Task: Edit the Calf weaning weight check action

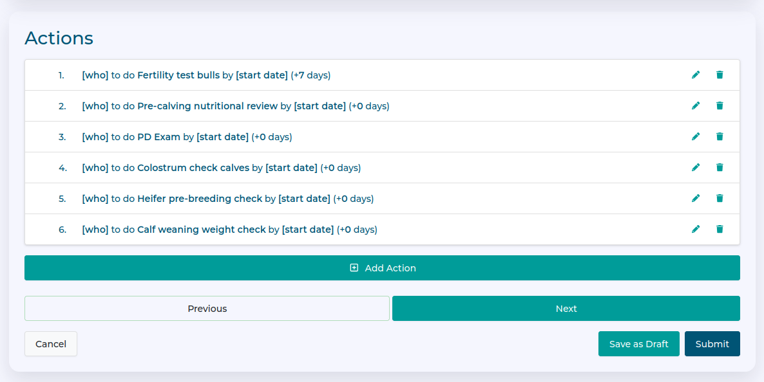Action: click(x=696, y=229)
